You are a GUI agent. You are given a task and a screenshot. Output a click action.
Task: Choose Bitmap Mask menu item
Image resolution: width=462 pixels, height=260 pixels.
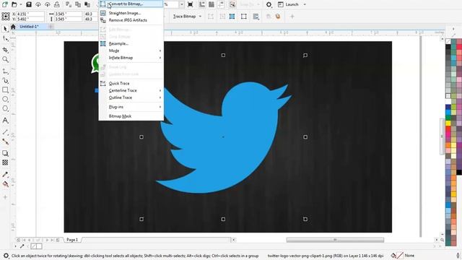tap(131, 116)
